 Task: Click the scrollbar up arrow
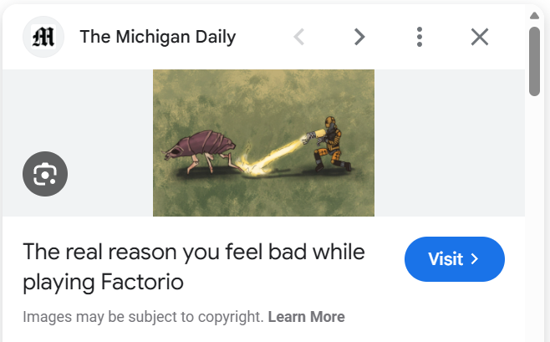coord(534,15)
